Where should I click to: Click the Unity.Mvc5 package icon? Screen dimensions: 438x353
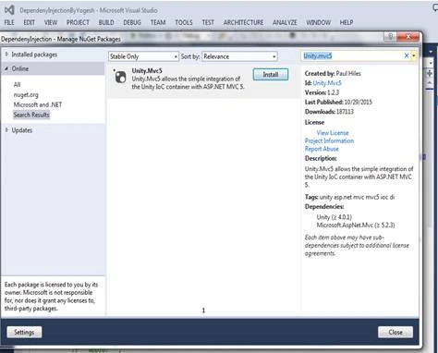[120, 77]
